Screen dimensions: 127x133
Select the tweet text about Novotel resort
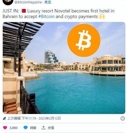[58, 14]
